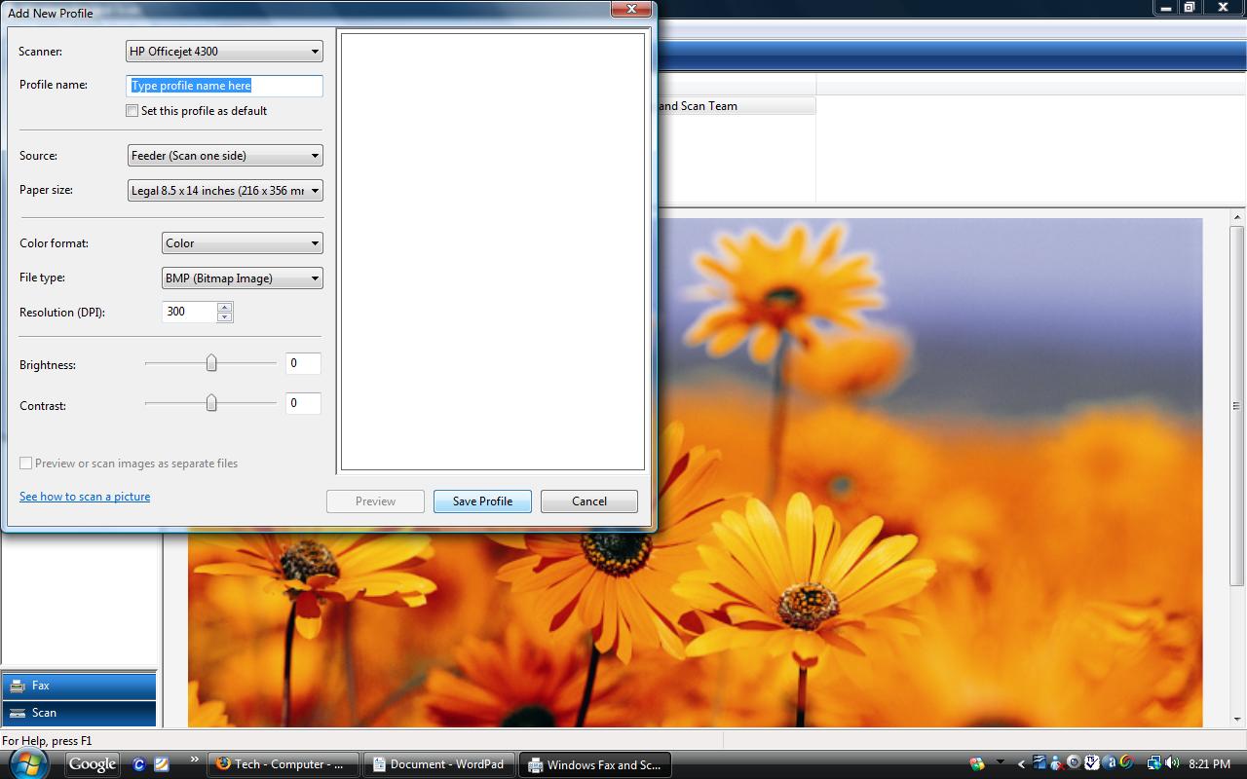The height and width of the screenshot is (779, 1247).
Task: Increase the Resolution DPI spinner
Action: tap(225, 307)
